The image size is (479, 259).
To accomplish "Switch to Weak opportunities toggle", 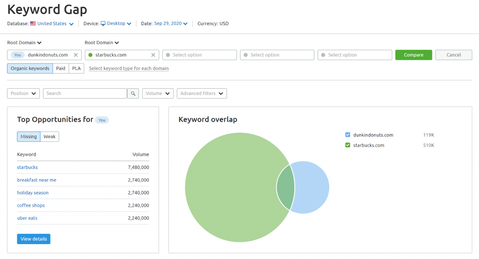I will click(50, 137).
